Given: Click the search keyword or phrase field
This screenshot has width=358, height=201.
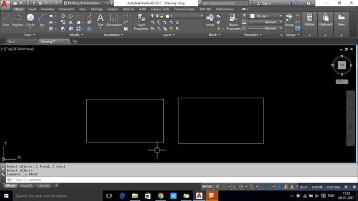Looking at the screenshot, I should [225, 3].
